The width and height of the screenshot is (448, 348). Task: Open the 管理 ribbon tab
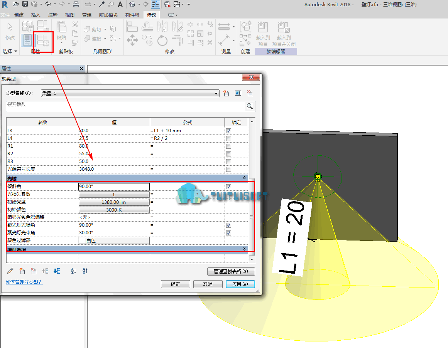(x=86, y=15)
